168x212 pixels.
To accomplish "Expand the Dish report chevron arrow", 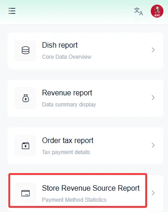I will (153, 50).
